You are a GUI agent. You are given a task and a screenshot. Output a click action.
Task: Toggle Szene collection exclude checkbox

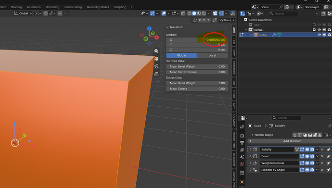(314, 30)
